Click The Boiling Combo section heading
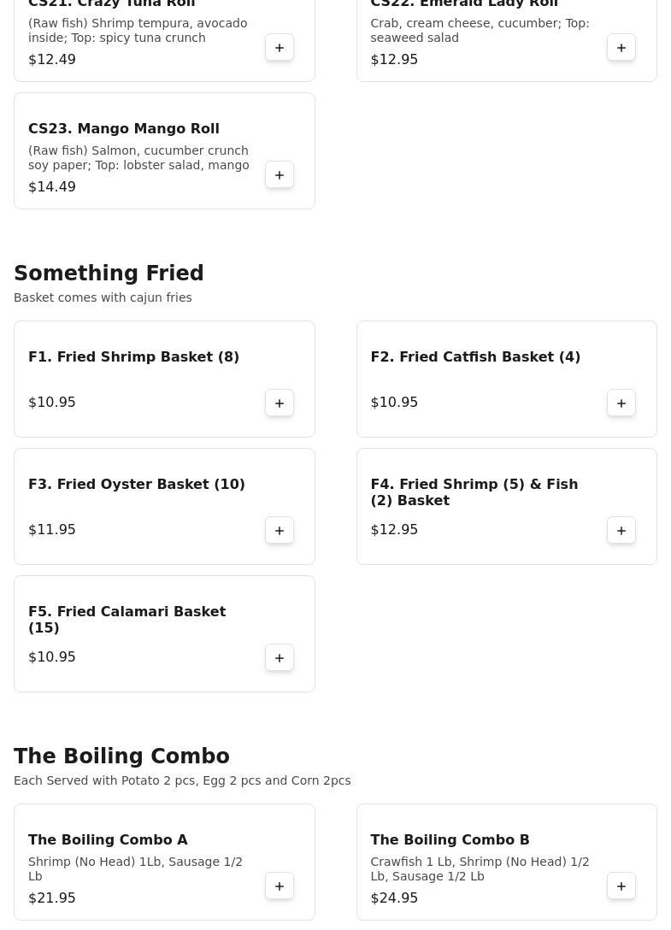 [x=121, y=756]
